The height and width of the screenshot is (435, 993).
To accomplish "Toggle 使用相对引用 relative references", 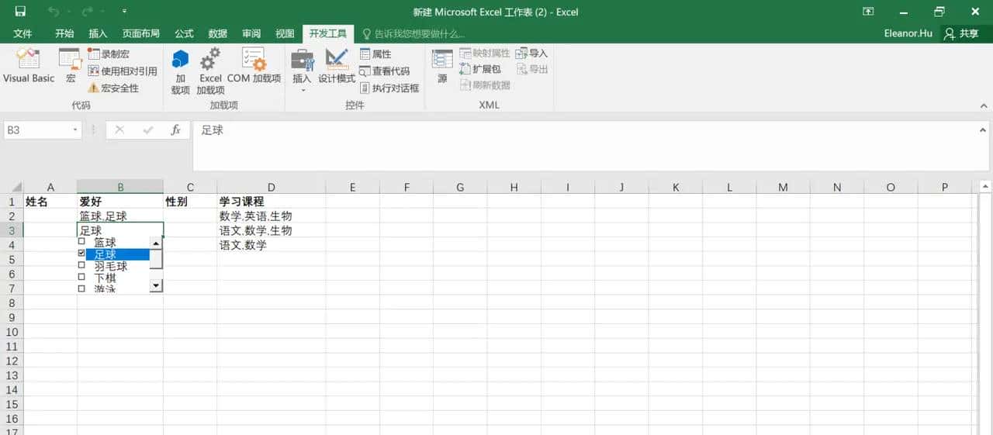I will (x=123, y=71).
